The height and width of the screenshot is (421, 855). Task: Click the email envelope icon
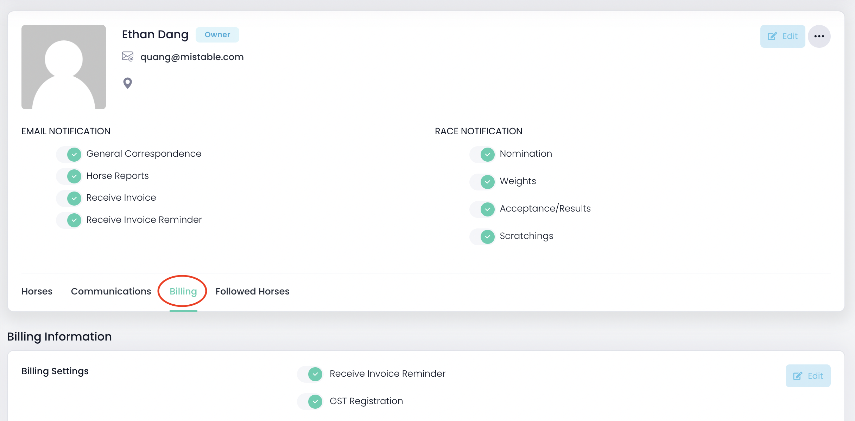click(x=127, y=57)
